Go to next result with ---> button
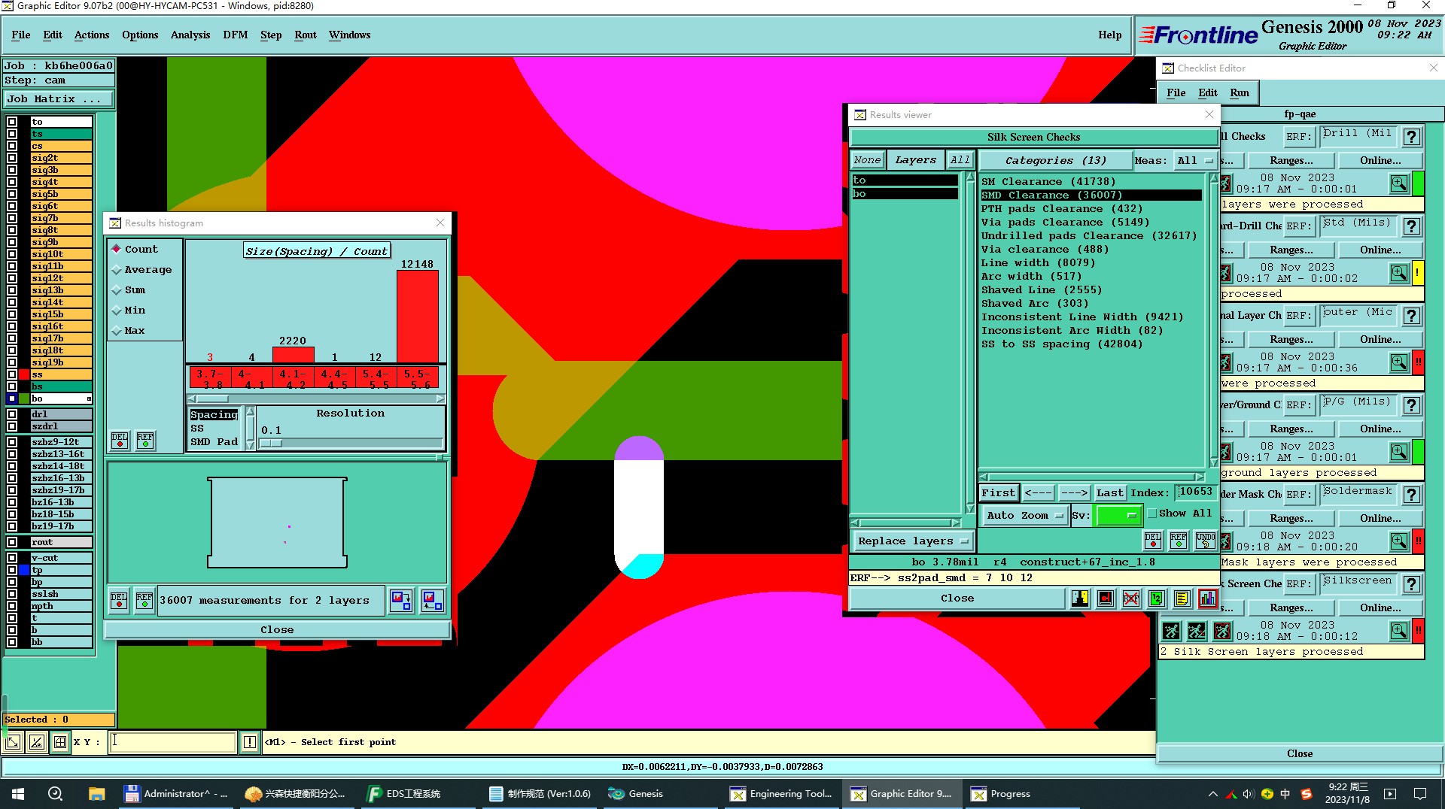1445x809 pixels. 1074,493
